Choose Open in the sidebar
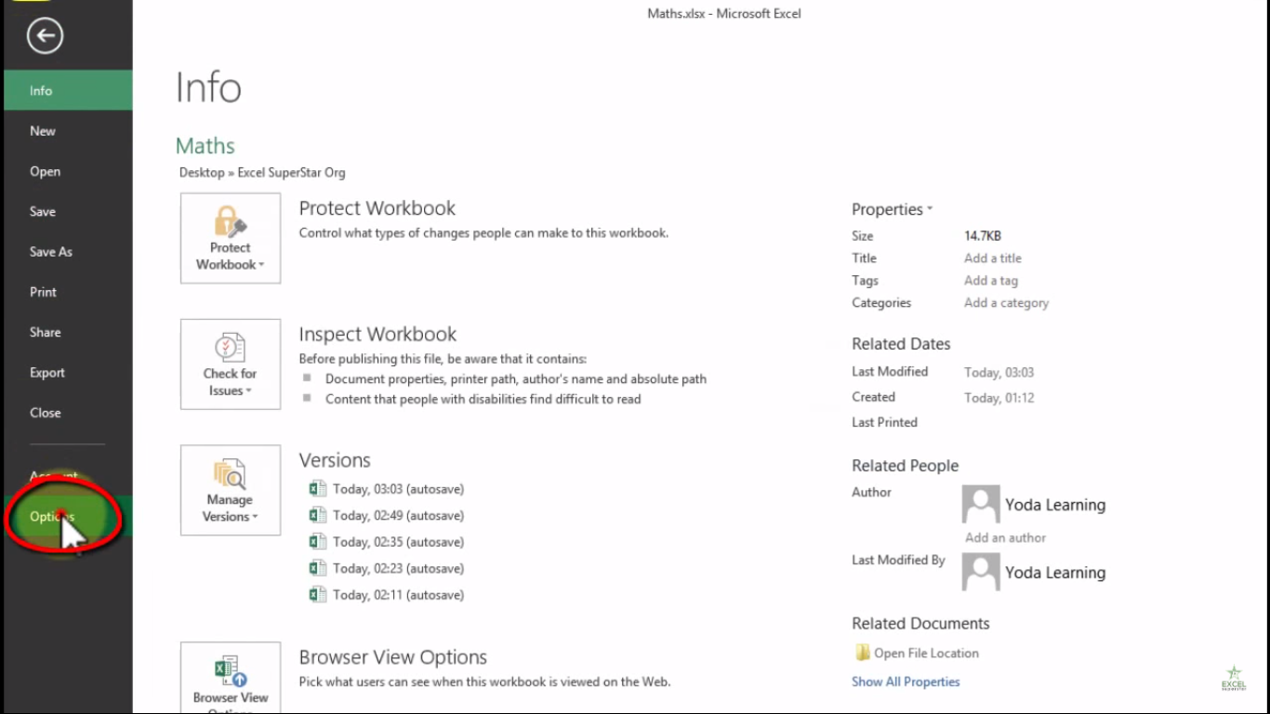The width and height of the screenshot is (1270, 714). click(67, 171)
